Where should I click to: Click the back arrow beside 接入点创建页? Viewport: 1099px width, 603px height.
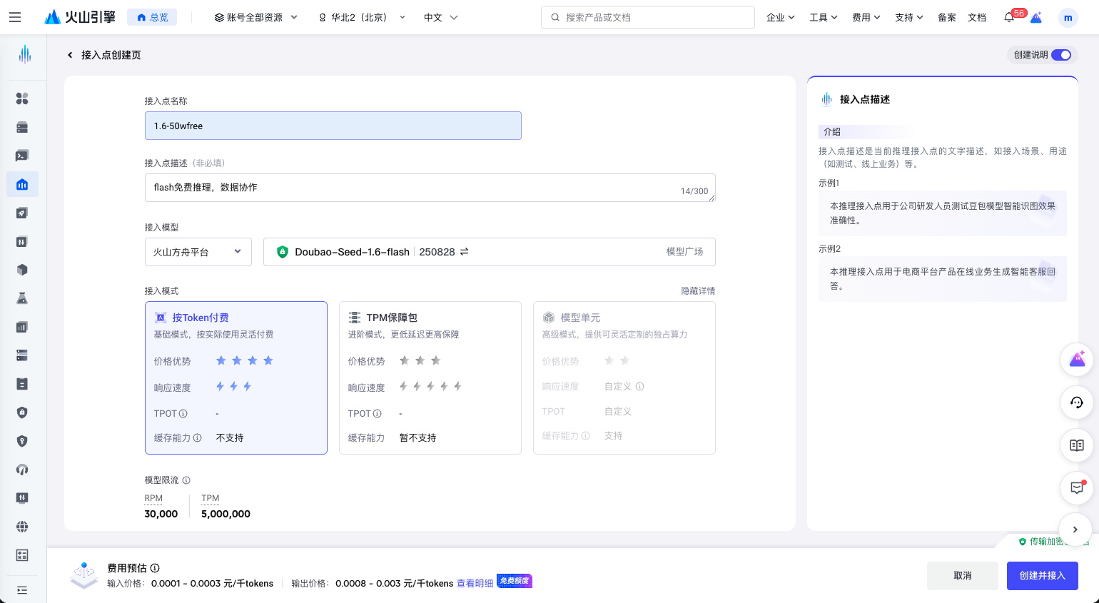70,55
